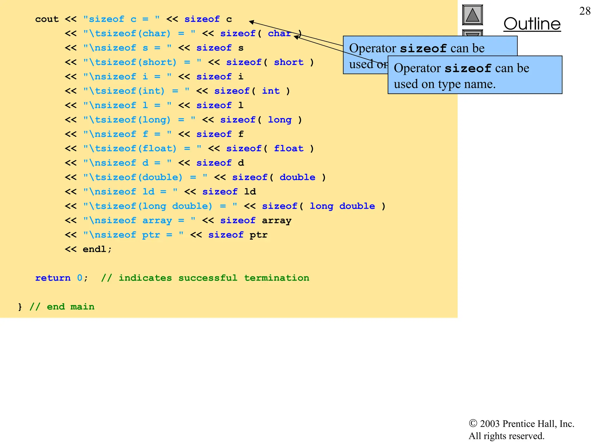Select the front 'used on type name' callout

point(475,75)
